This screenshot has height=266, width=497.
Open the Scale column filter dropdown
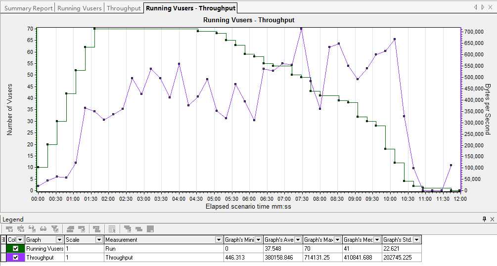pyautogui.click(x=99, y=240)
